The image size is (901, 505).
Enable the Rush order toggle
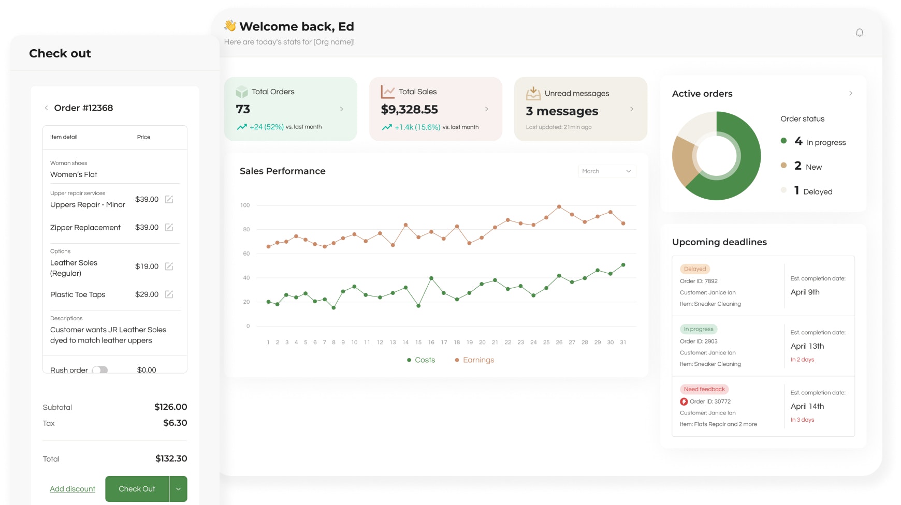pyautogui.click(x=100, y=370)
